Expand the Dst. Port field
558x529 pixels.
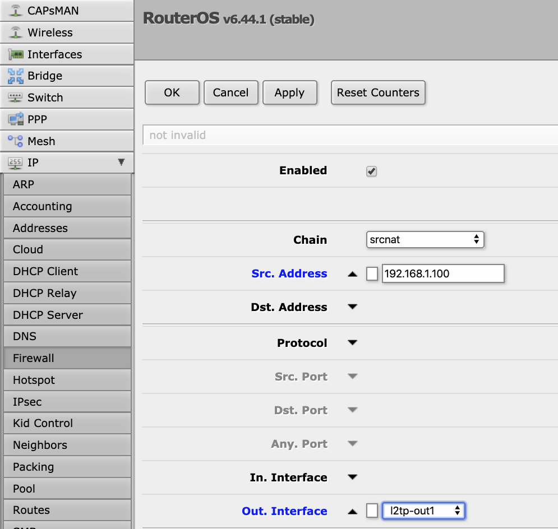(352, 410)
